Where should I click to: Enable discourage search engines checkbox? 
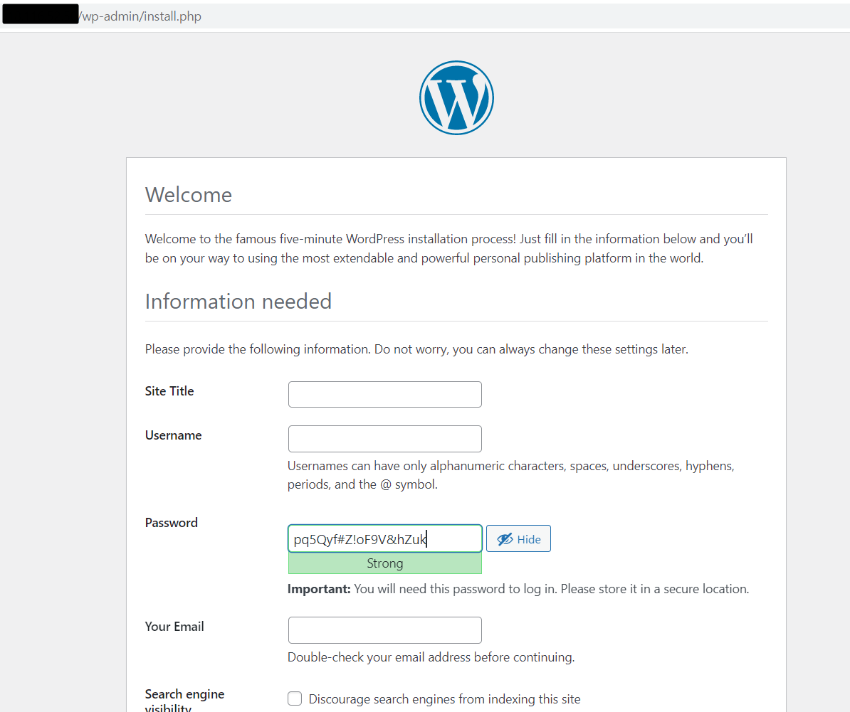295,698
